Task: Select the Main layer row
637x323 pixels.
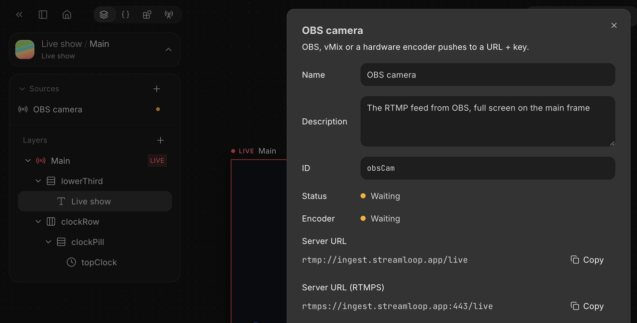Action: click(x=95, y=161)
